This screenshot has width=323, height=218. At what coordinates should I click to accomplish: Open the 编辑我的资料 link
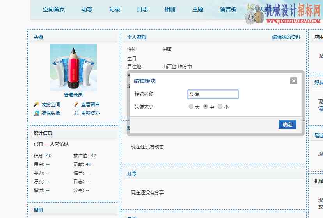click(x=286, y=37)
